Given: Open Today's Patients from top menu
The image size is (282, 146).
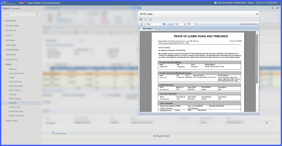Looking at the screenshot, I should [34, 3].
